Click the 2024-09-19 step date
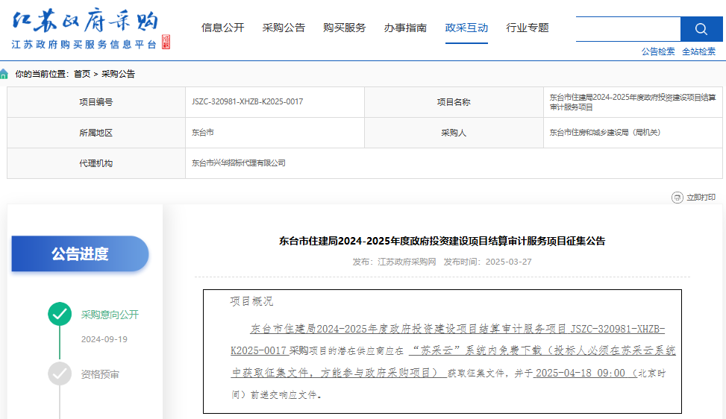The height and width of the screenshot is (419, 726). tap(104, 339)
